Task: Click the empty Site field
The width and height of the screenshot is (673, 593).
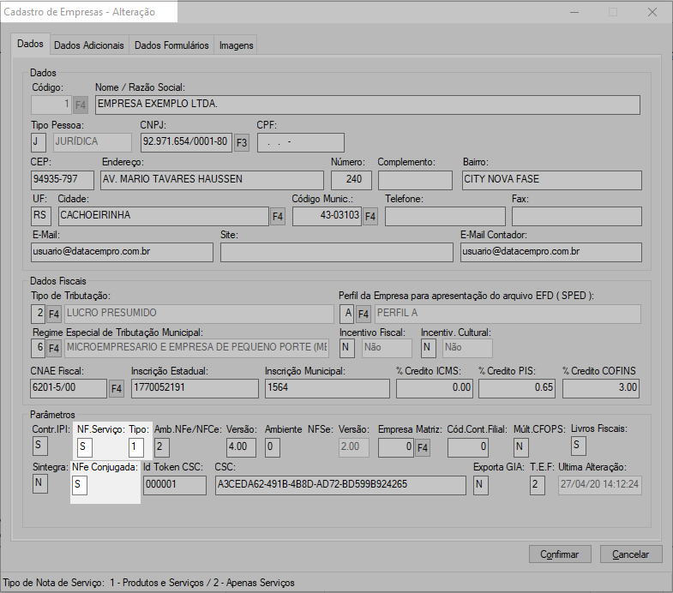Action: (x=336, y=252)
